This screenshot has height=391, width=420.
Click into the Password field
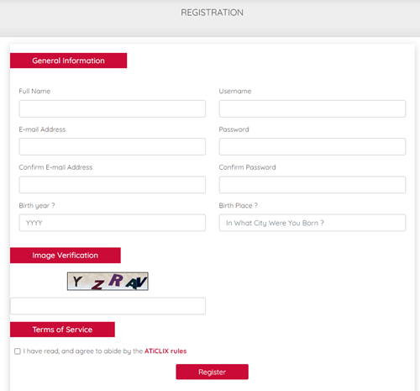pyautogui.click(x=312, y=146)
